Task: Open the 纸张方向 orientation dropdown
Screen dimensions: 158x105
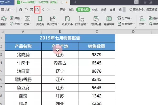Action: click(53, 21)
